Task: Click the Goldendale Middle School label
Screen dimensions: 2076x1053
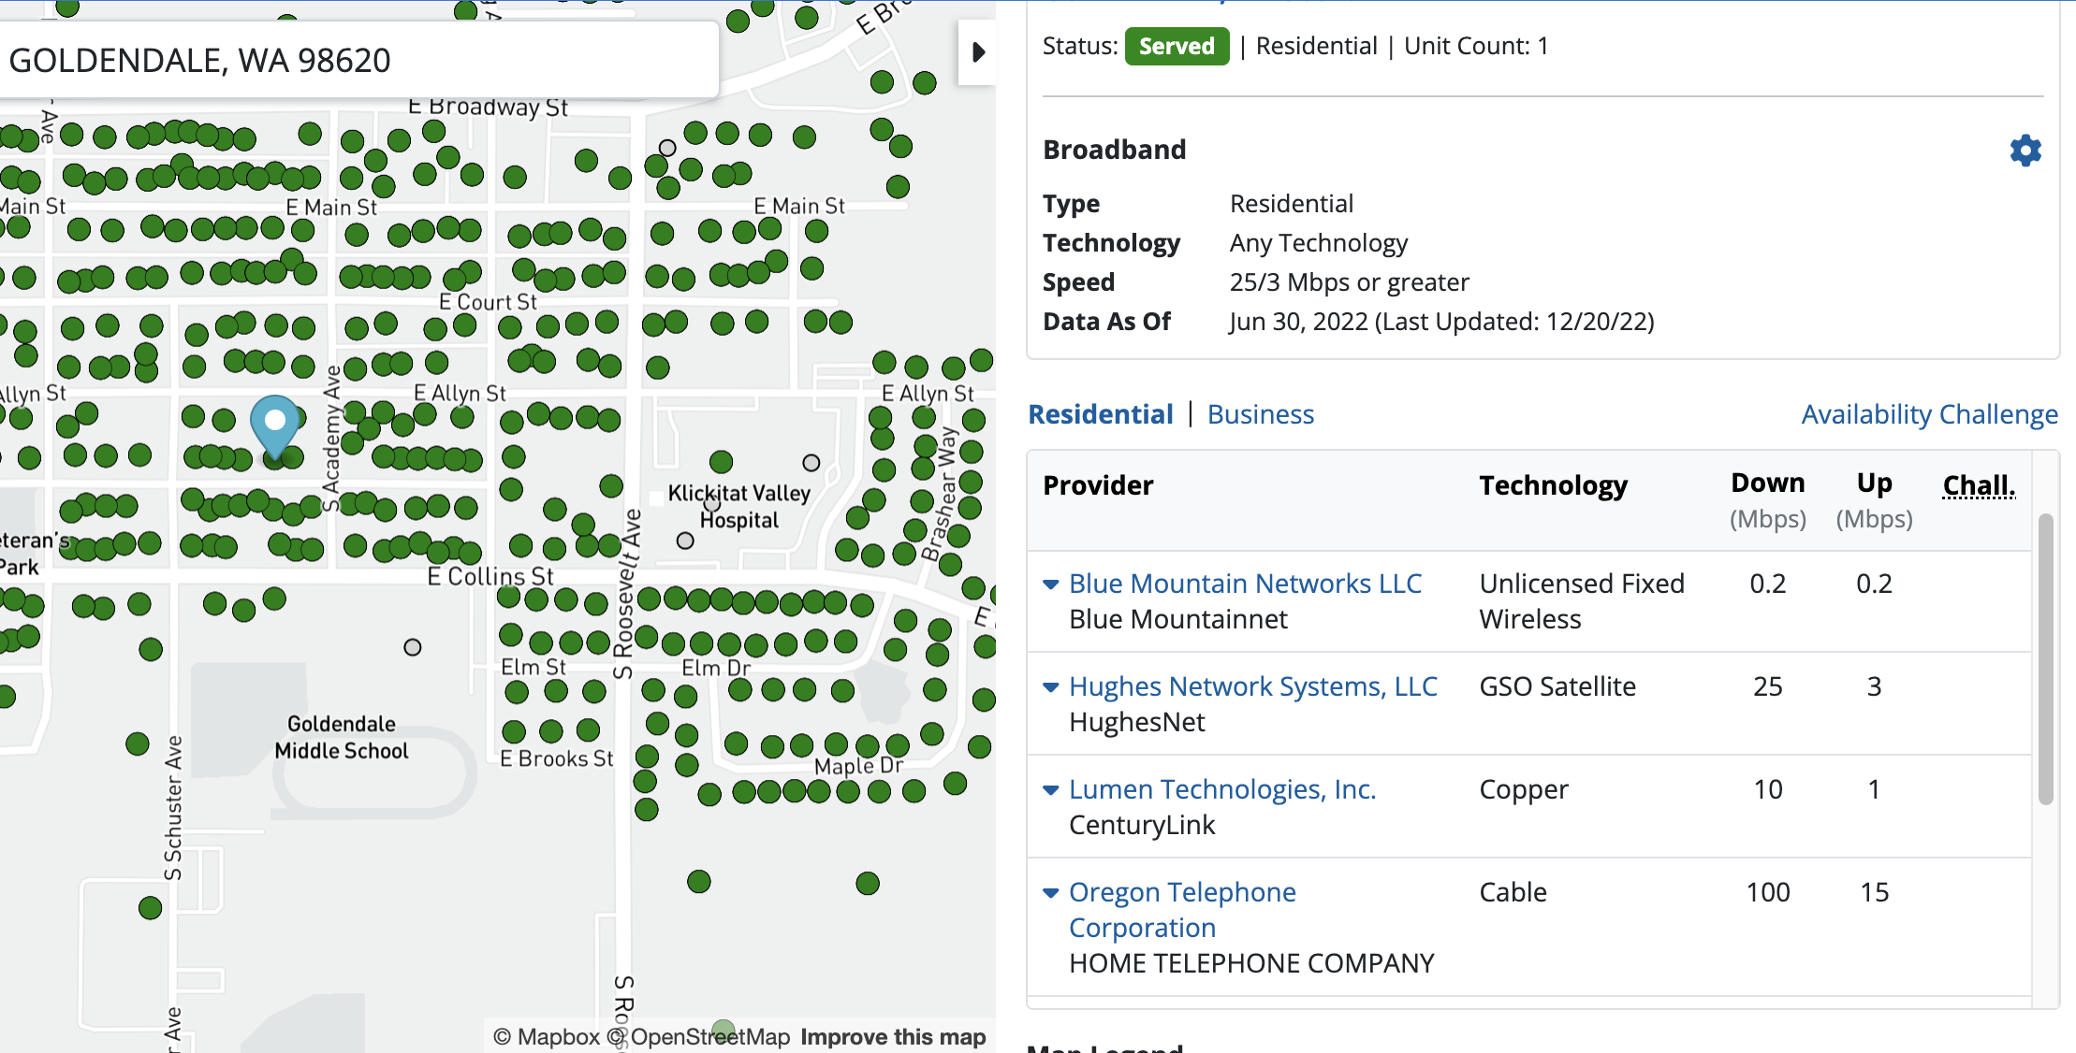Action: (x=342, y=737)
